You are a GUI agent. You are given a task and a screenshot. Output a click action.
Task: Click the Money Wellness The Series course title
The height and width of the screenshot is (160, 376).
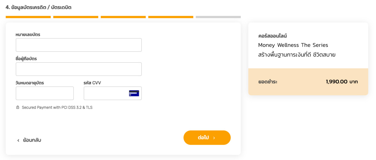click(293, 45)
